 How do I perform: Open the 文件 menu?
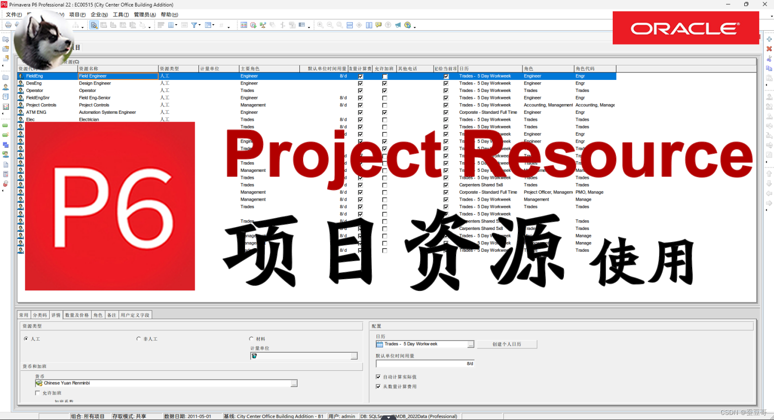pyautogui.click(x=14, y=15)
